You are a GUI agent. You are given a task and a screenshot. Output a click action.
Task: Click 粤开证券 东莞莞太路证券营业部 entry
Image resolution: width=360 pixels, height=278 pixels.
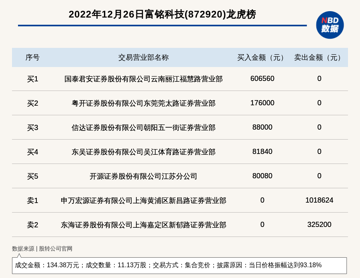pyautogui.click(x=143, y=103)
